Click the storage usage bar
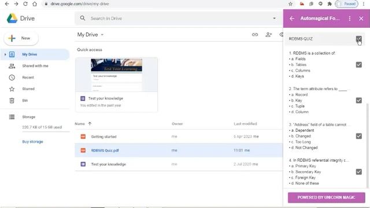The image size is (370, 208). click(46, 132)
